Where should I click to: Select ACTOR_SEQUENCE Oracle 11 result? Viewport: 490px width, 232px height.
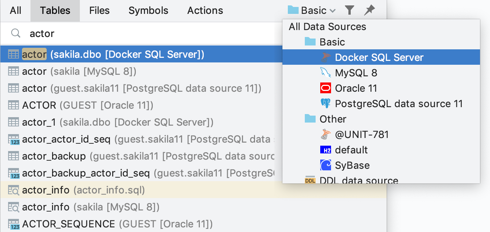117,224
